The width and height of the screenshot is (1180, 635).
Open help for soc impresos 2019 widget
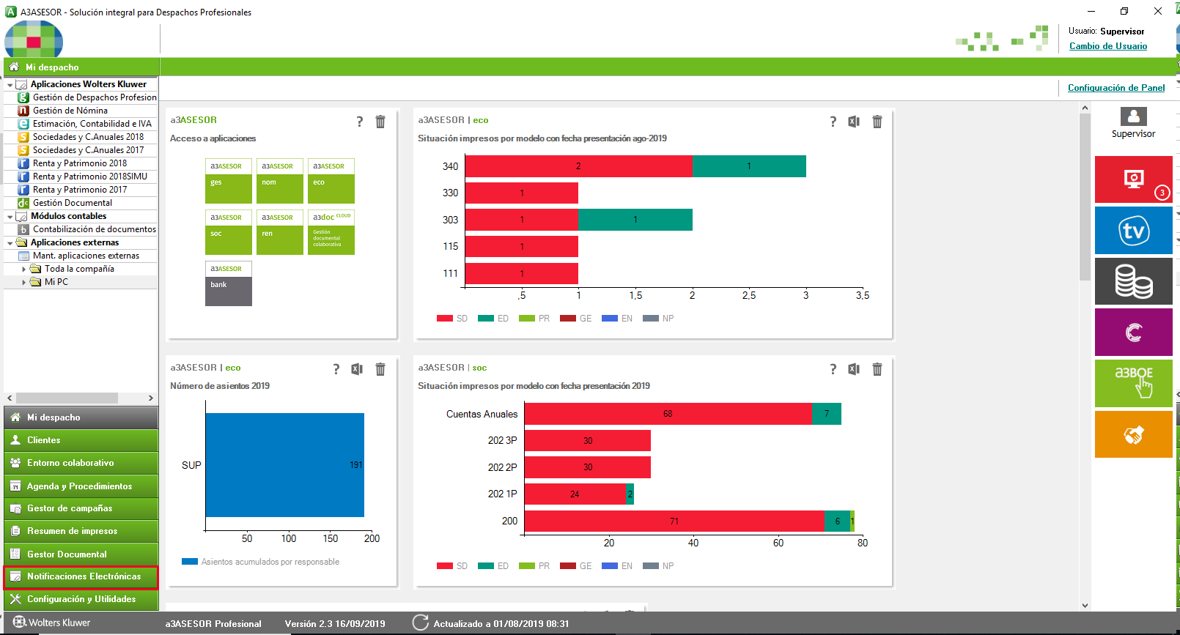(x=833, y=369)
